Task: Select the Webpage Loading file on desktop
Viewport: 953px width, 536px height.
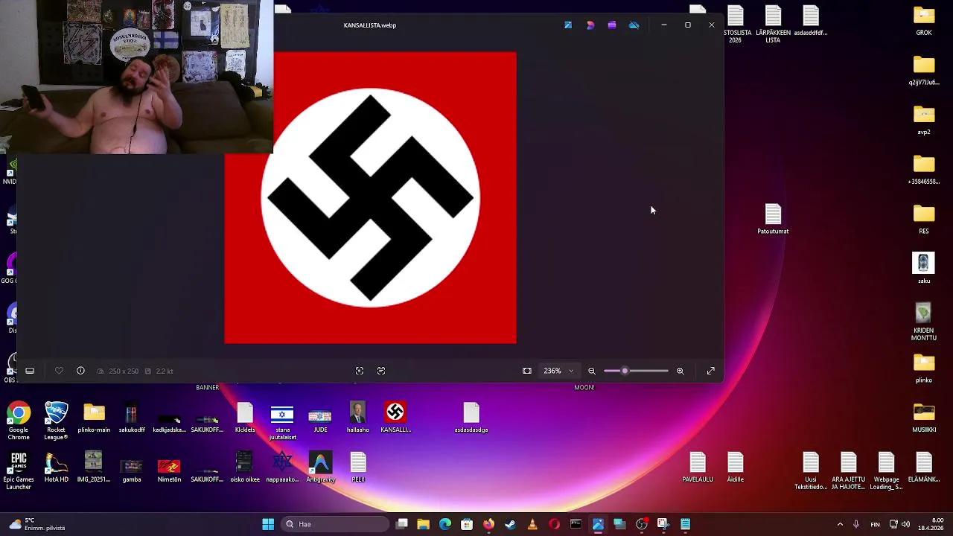Action: pyautogui.click(x=886, y=470)
